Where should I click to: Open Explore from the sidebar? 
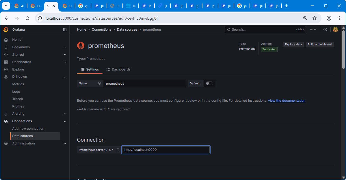click(x=18, y=69)
